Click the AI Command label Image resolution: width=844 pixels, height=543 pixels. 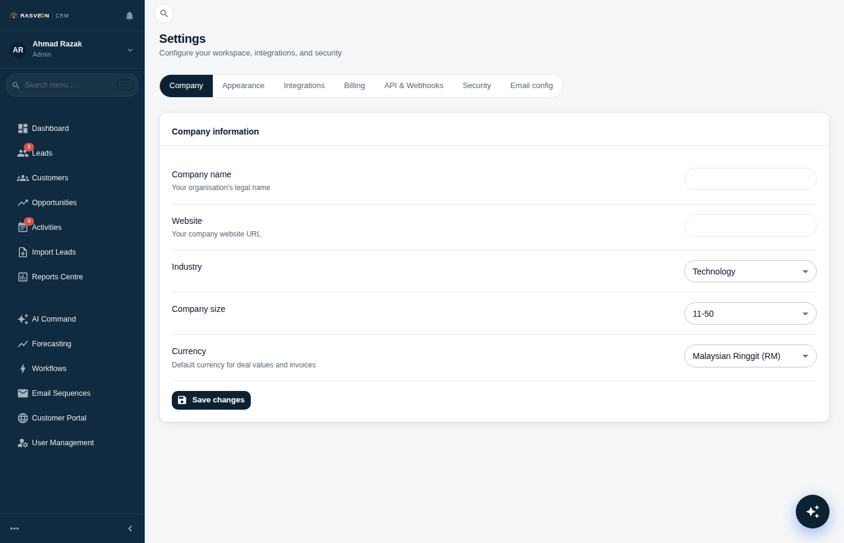pos(54,319)
